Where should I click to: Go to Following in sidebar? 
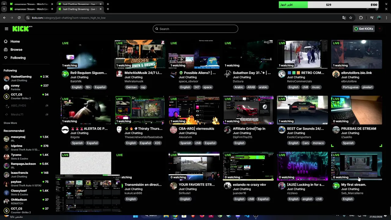click(x=18, y=58)
